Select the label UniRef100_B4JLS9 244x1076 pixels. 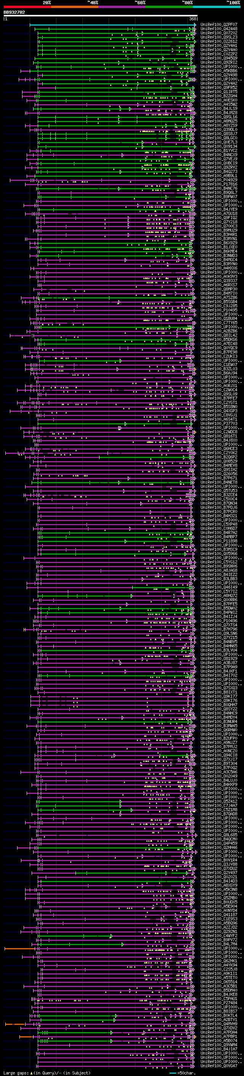pos(218,108)
